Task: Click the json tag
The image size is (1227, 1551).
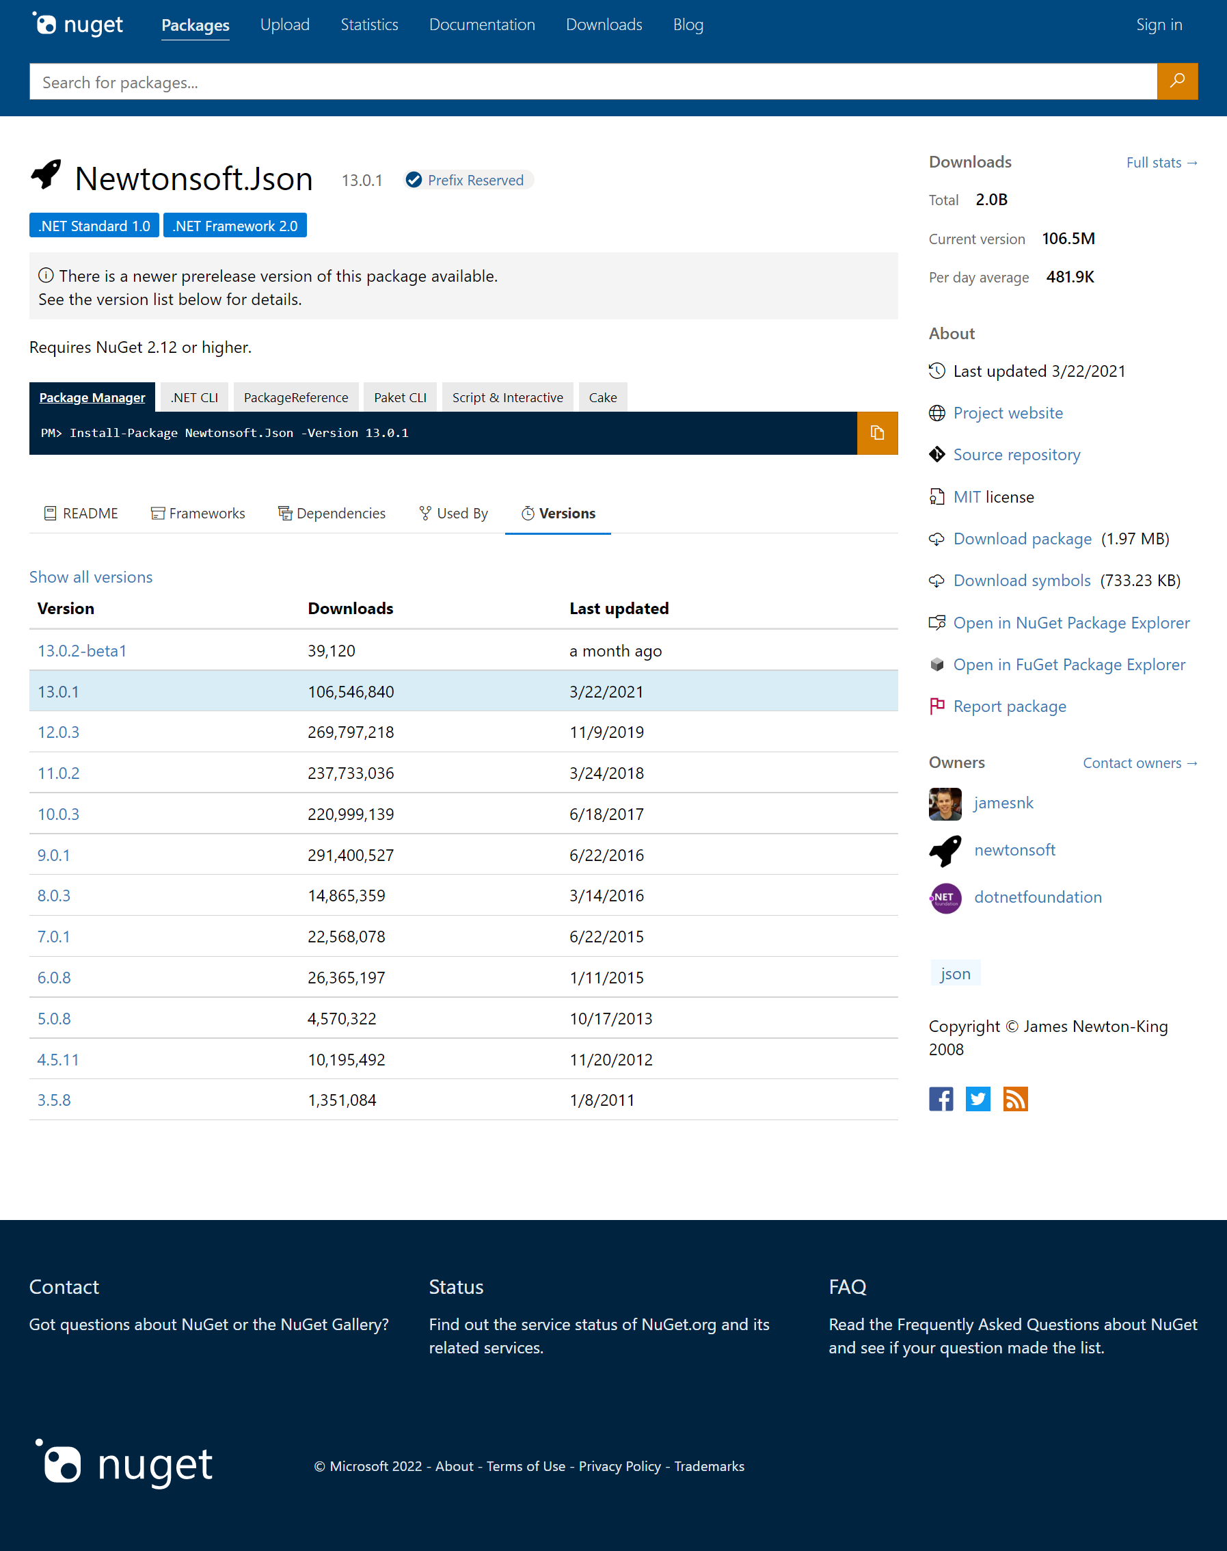Action: pos(955,973)
